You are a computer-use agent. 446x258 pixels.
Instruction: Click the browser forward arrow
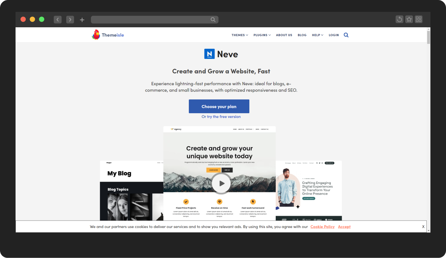click(x=70, y=19)
